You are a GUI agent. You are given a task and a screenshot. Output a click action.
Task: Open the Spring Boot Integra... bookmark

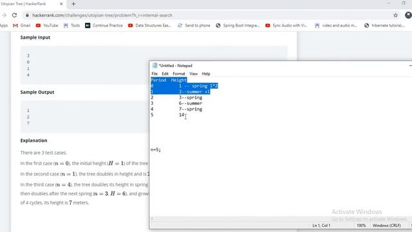(x=238, y=26)
